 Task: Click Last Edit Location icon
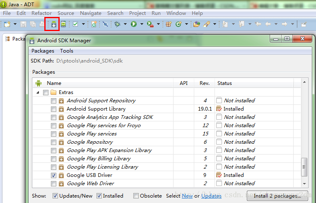pos(258,24)
